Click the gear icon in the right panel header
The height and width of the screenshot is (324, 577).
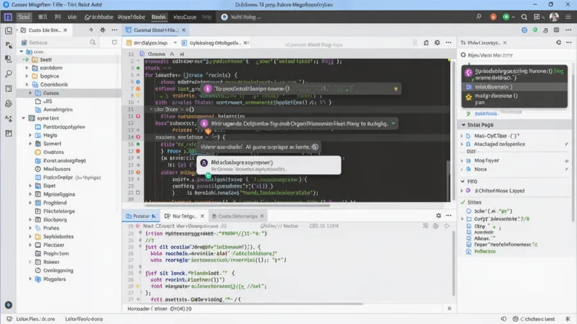point(558,43)
